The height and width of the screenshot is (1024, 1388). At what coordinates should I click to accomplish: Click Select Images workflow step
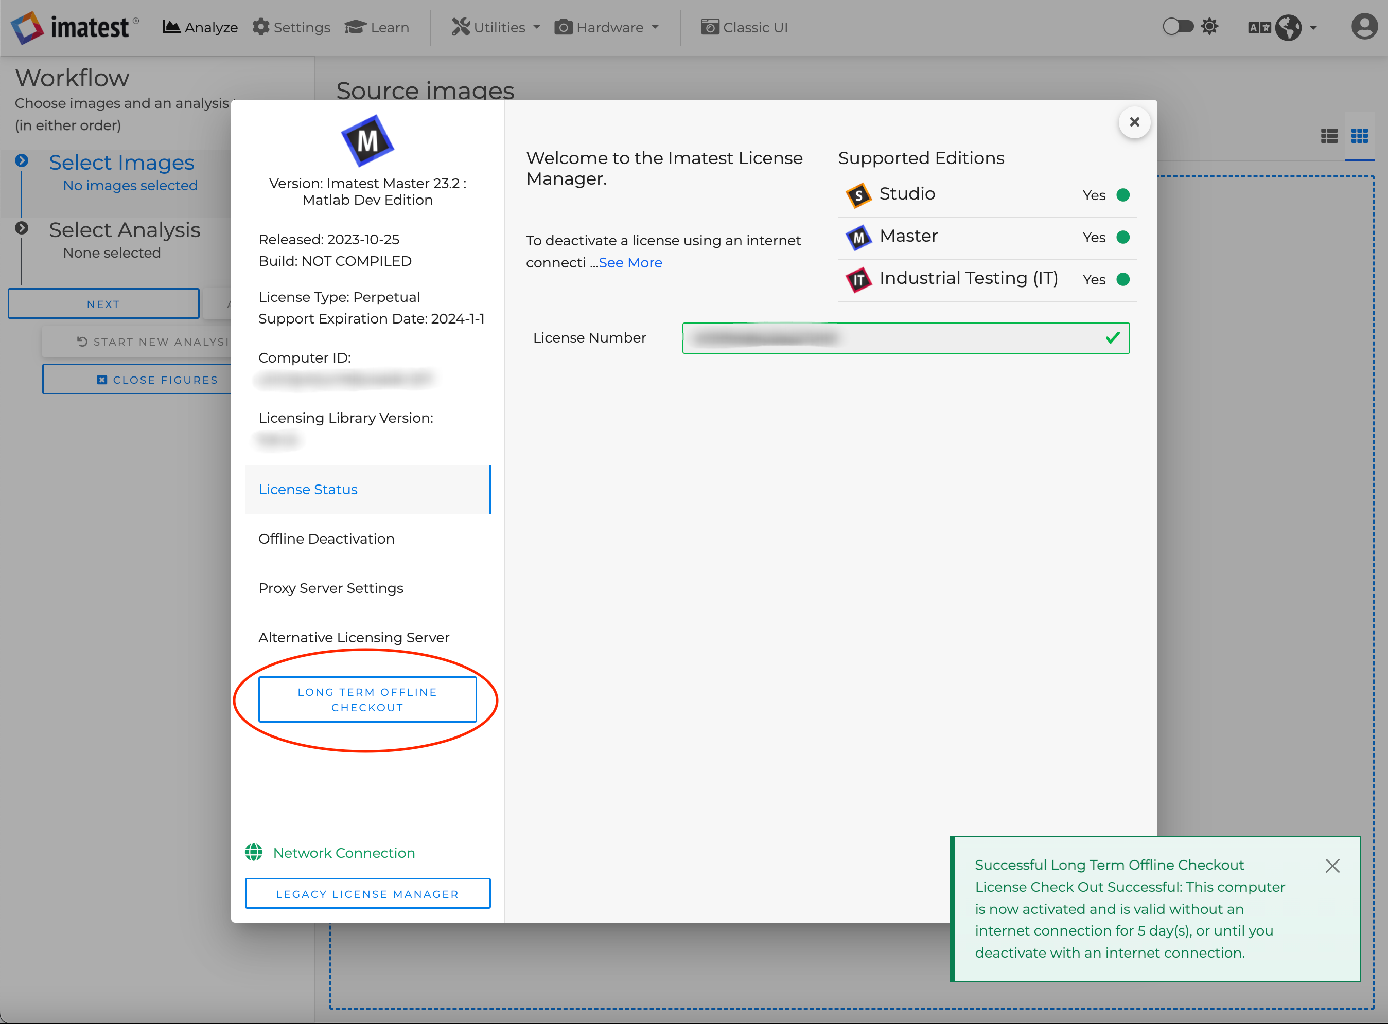[121, 163]
